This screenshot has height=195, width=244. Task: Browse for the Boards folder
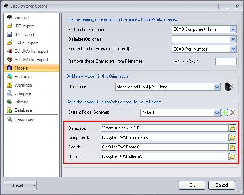233,147
